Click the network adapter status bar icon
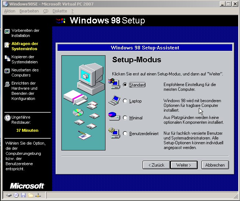The image size is (240, 201). [38, 195]
